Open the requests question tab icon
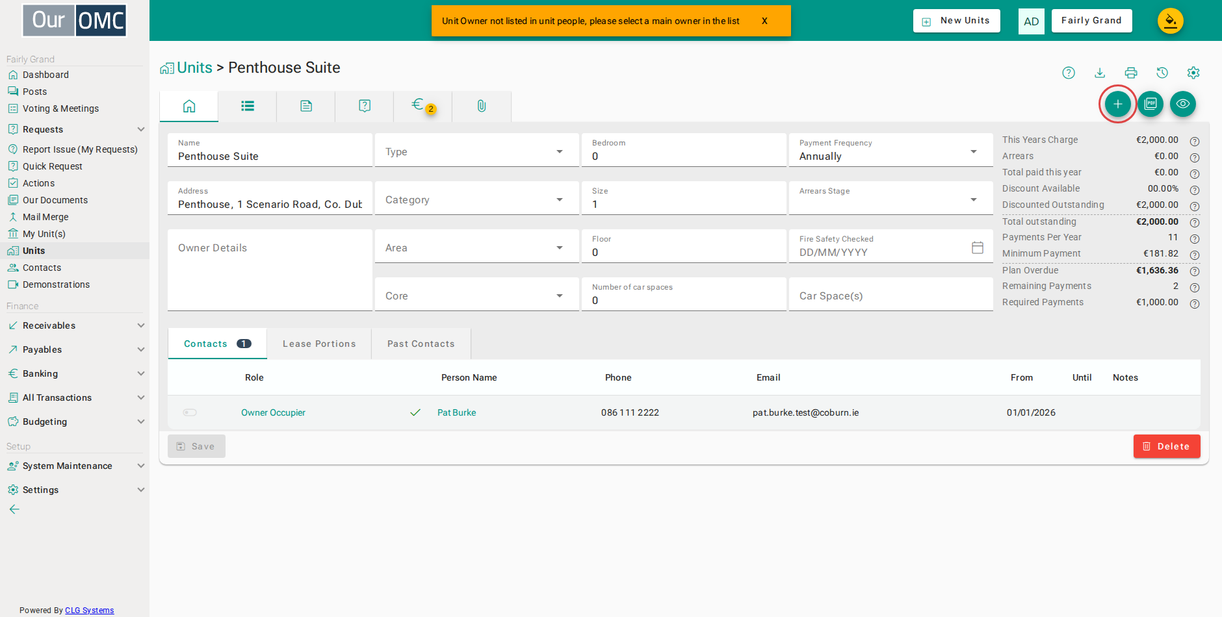Viewport: 1222px width, 617px height. click(365, 106)
